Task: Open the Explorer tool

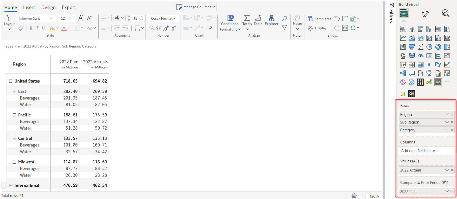Action: [271, 18]
